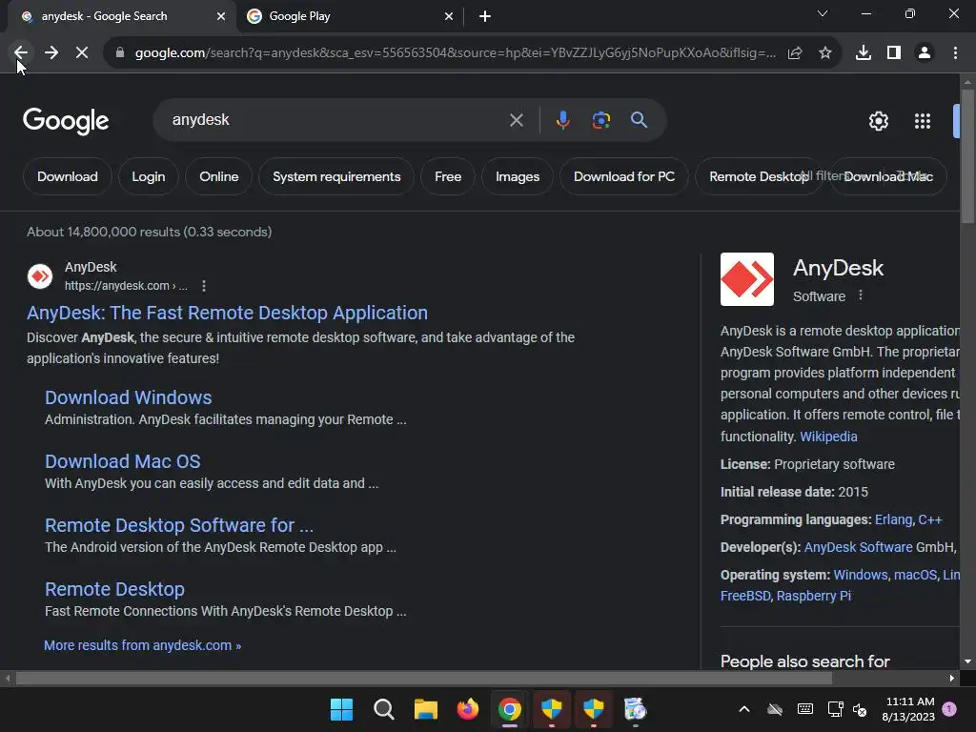Toggle Chrome side panel icon
This screenshot has height=732, width=976.
[x=894, y=53]
